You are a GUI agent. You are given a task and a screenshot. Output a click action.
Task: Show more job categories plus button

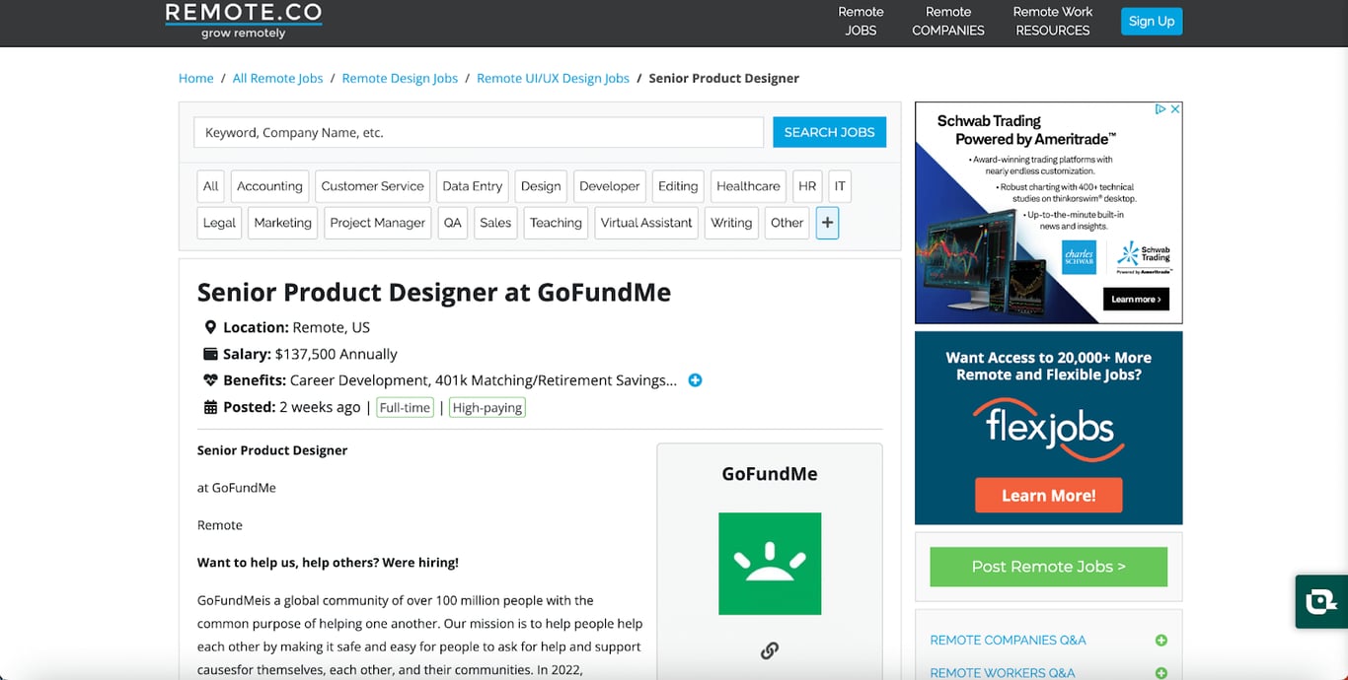pyautogui.click(x=827, y=223)
